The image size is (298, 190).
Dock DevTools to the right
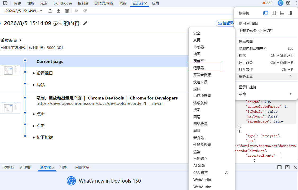[290, 13]
